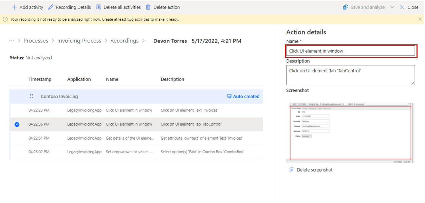
Task: Click the drag handle on Contoso Invoicing
Action: [32, 96]
